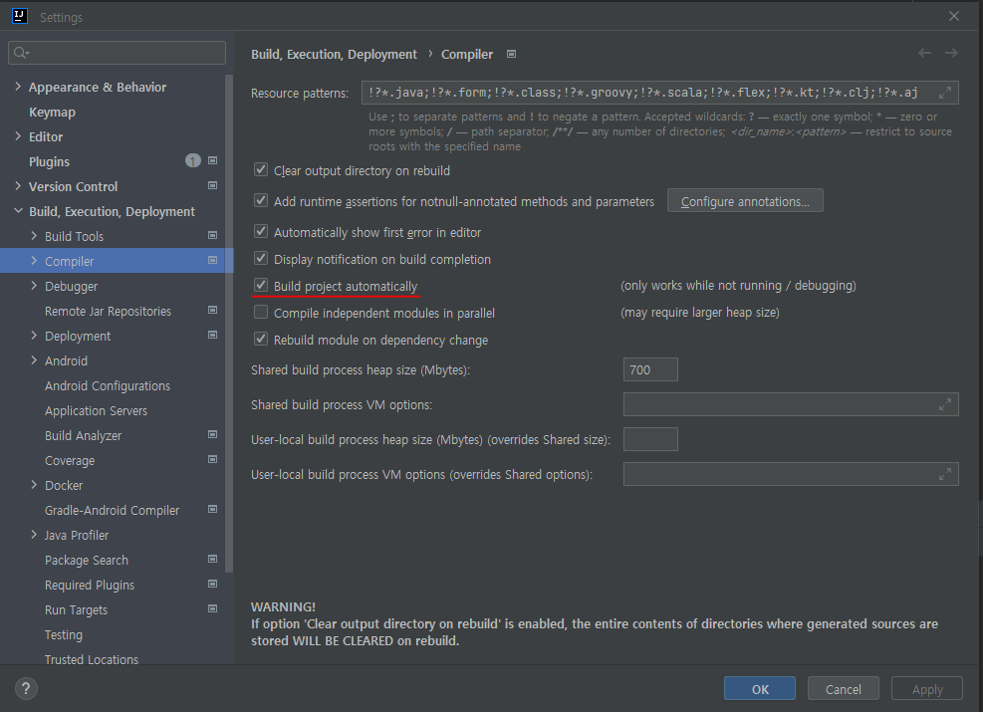Click project-level icon beside Build Tools
983x712 pixels.
click(x=212, y=236)
